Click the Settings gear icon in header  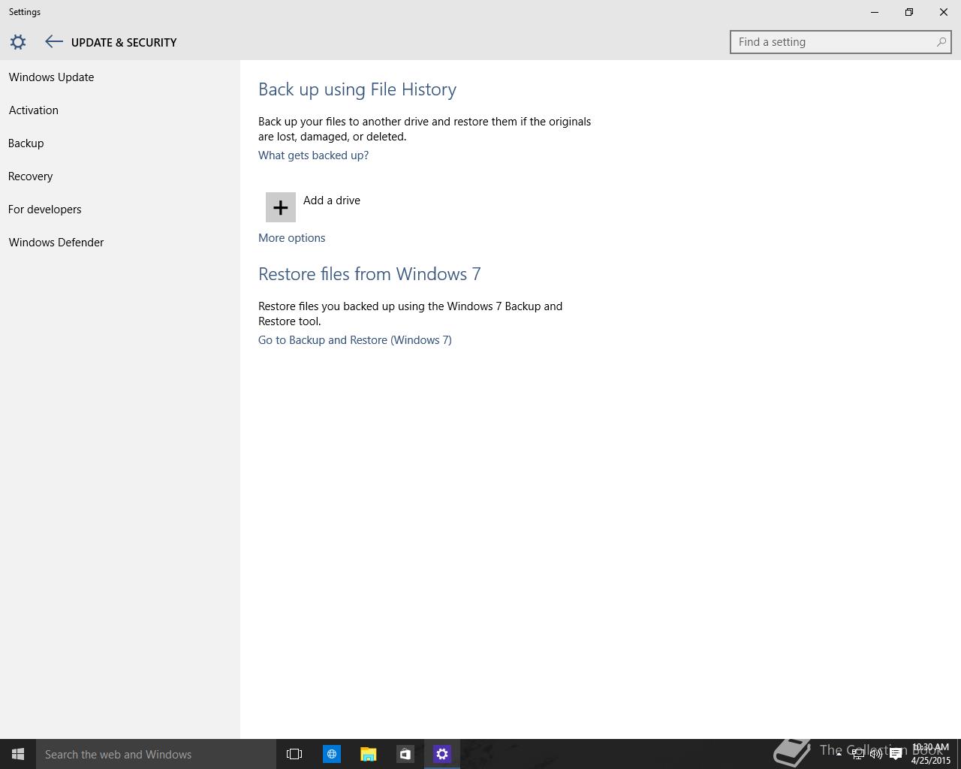click(x=18, y=42)
